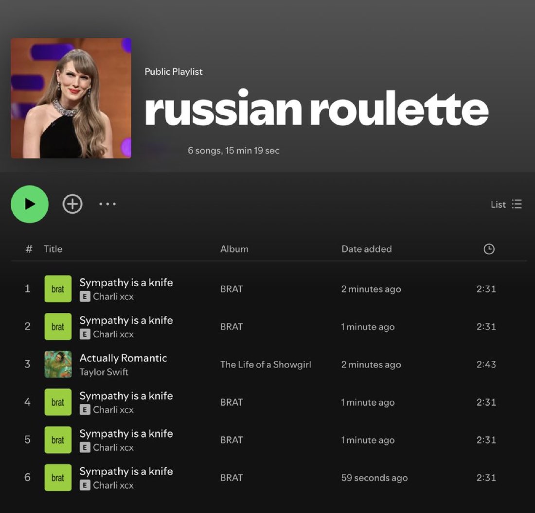Open the Actually Romantic track title
The width and height of the screenshot is (535, 513).
(x=123, y=358)
